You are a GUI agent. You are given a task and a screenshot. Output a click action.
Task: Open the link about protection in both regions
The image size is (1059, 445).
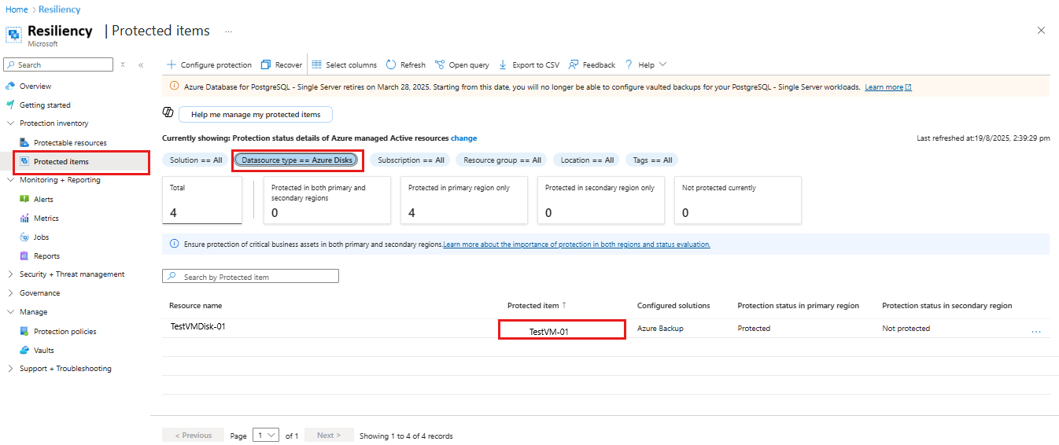click(x=577, y=245)
